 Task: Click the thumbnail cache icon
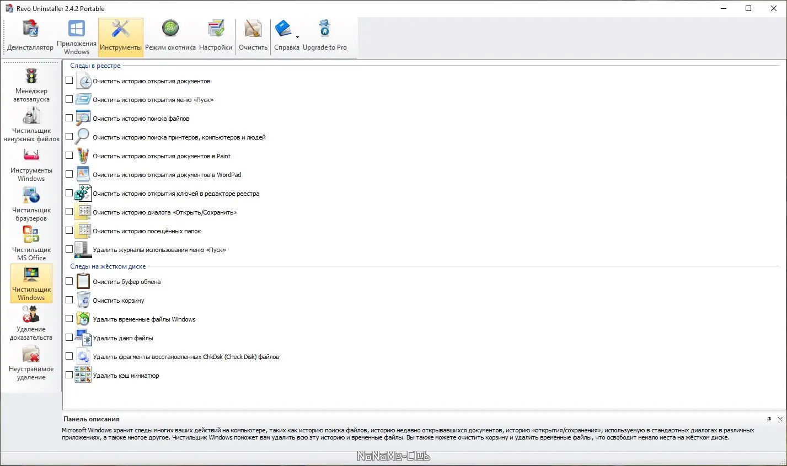[x=83, y=376]
